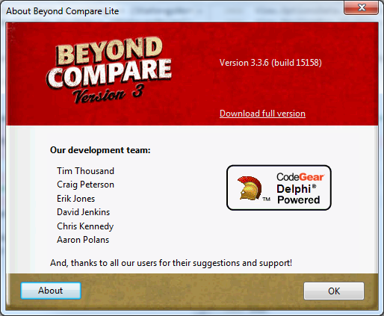Click the name Craig Peterson

[85, 185]
